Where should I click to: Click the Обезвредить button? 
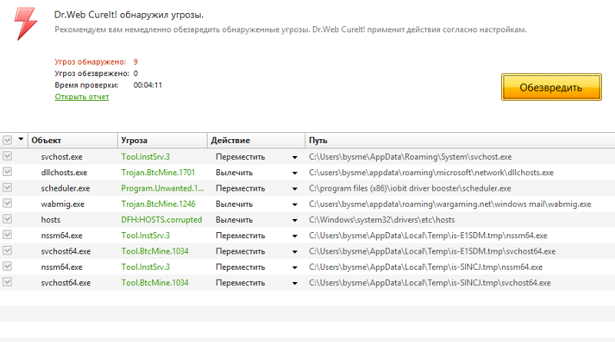point(551,87)
